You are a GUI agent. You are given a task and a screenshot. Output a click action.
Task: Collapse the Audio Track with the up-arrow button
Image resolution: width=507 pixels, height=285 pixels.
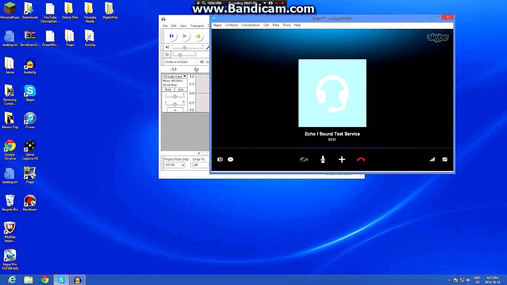click(x=175, y=110)
